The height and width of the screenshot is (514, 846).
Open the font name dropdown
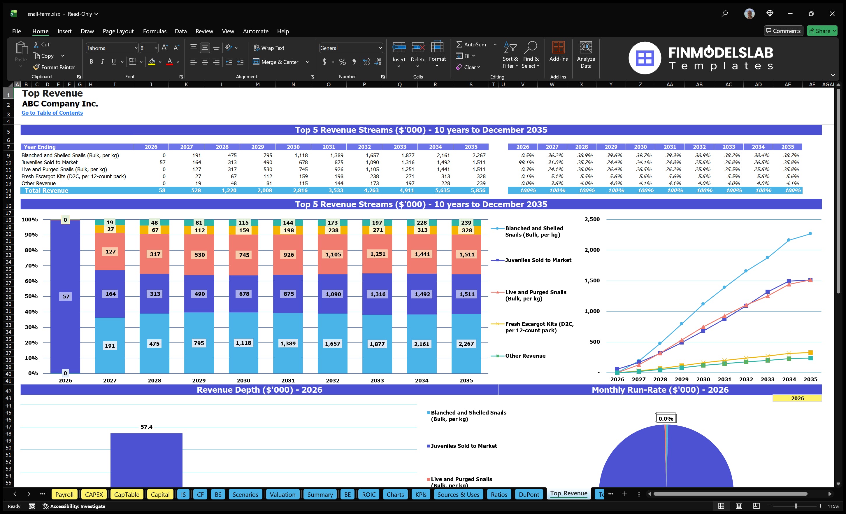click(x=137, y=48)
